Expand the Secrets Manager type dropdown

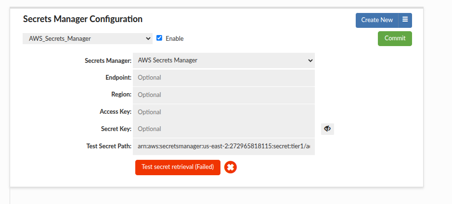coord(224,60)
